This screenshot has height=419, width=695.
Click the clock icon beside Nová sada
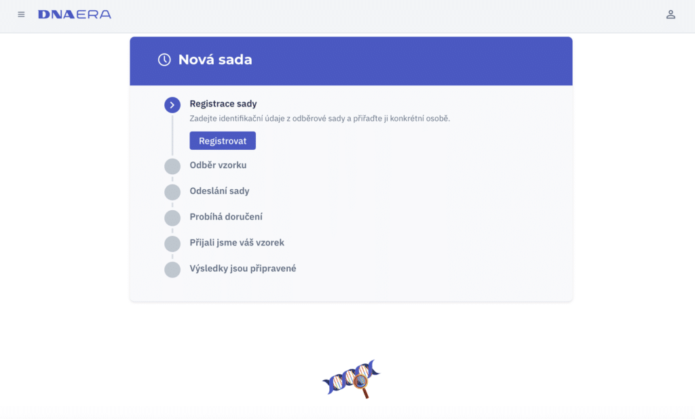click(x=164, y=60)
